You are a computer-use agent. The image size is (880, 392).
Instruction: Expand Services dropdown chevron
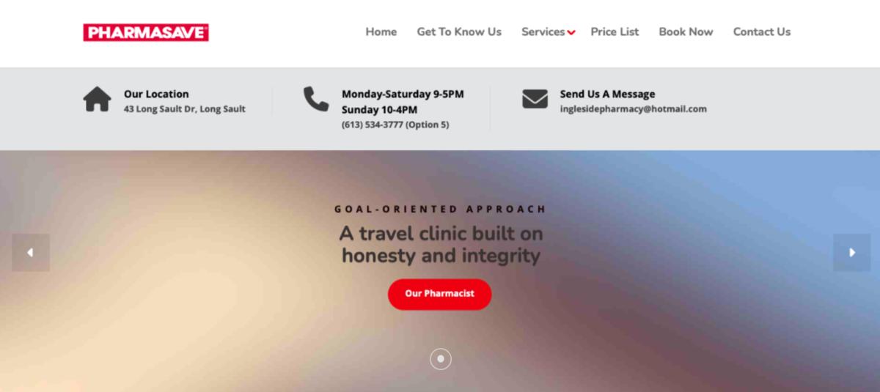pyautogui.click(x=571, y=33)
